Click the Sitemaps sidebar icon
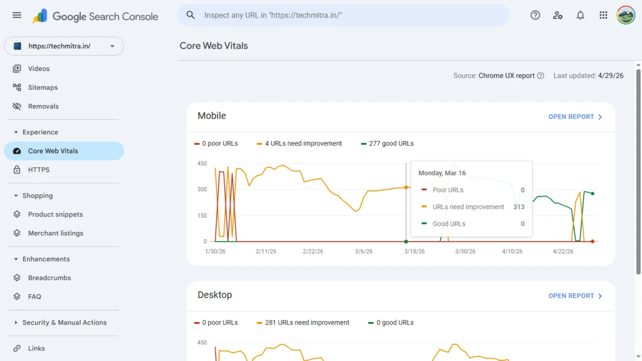The height and width of the screenshot is (361, 642). click(17, 87)
